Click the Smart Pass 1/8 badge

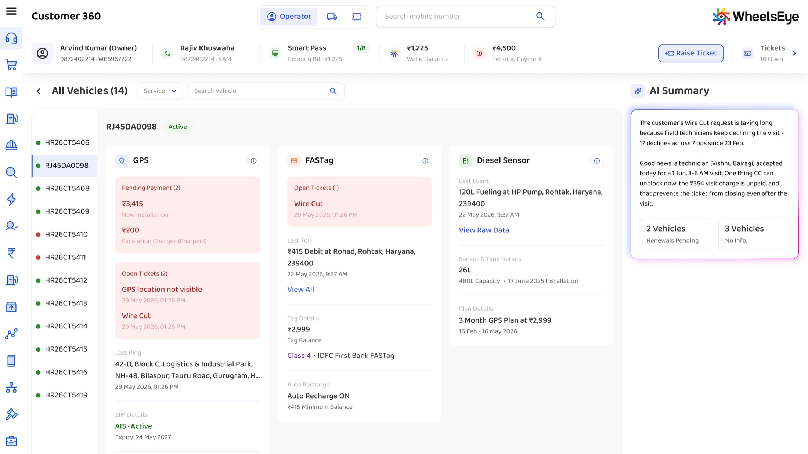point(361,48)
